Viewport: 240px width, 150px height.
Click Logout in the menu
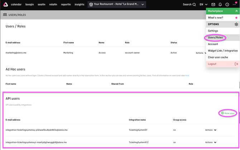223,64
